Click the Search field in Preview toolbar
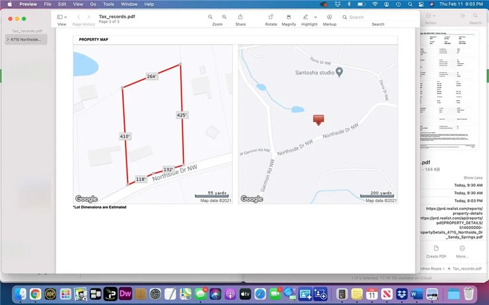The width and height of the screenshot is (489, 305). pos(378,17)
